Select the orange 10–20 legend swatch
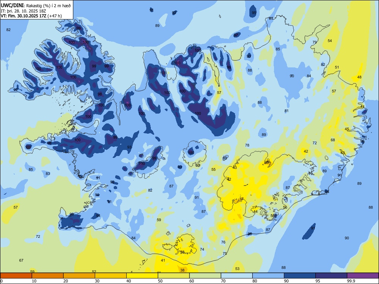Screen dimensions: 379x284 pos(48,276)
